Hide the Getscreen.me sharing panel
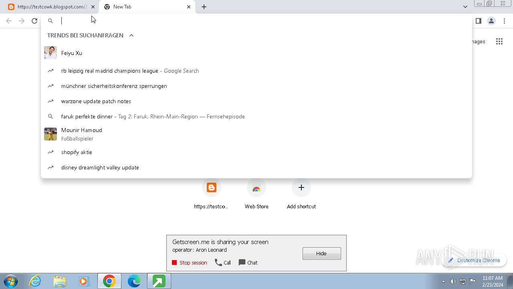Viewport: 513px width, 289px height. point(322,253)
